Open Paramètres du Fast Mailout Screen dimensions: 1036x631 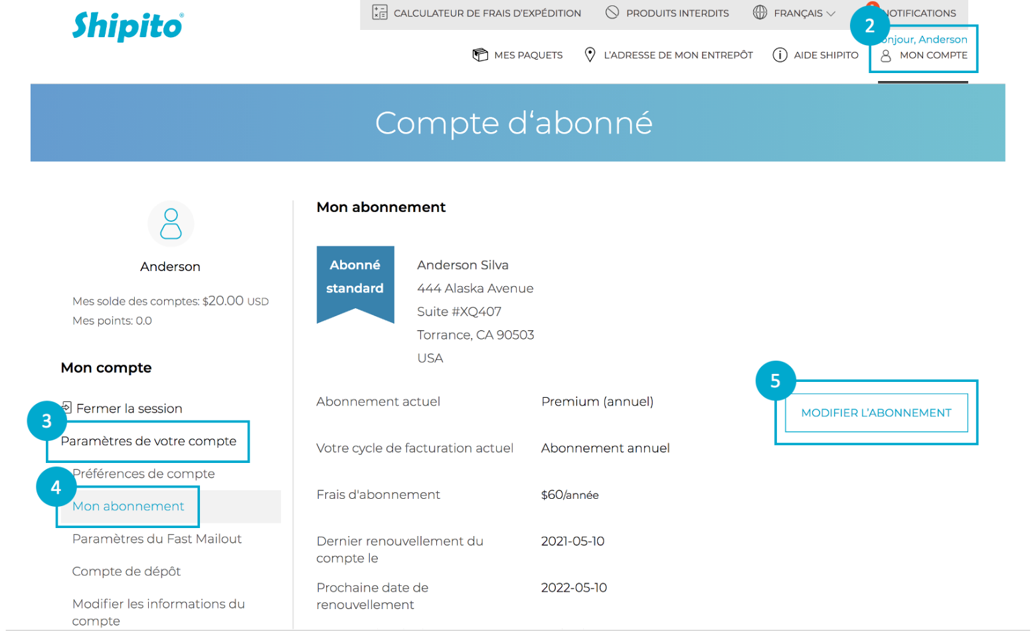click(157, 539)
